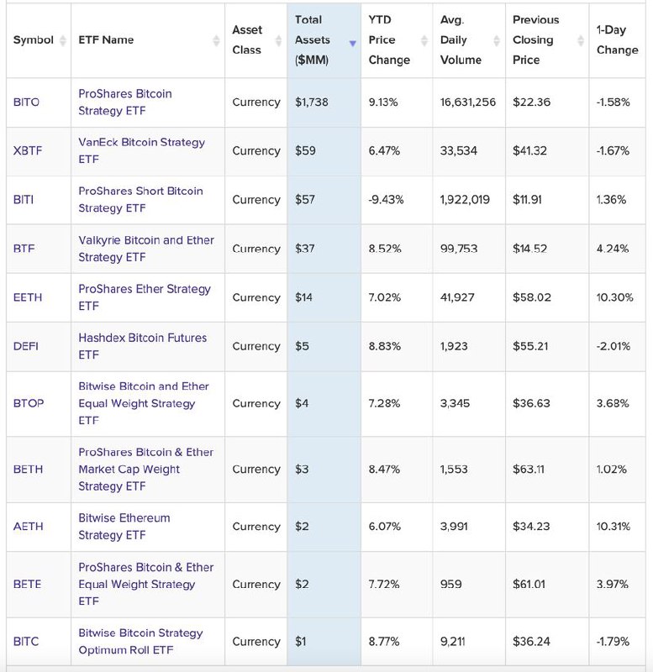653x672 pixels.
Task: Sort by YTD Price Change arrows
Action: (424, 40)
